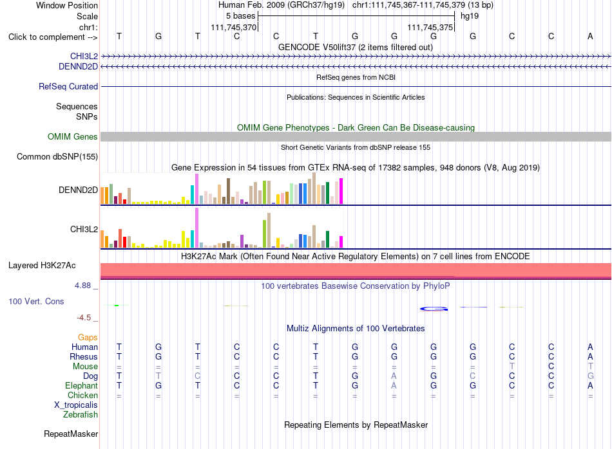Screen dimensions: 612x449
Task: Open the OMIM Genes track label
Action: (73, 136)
